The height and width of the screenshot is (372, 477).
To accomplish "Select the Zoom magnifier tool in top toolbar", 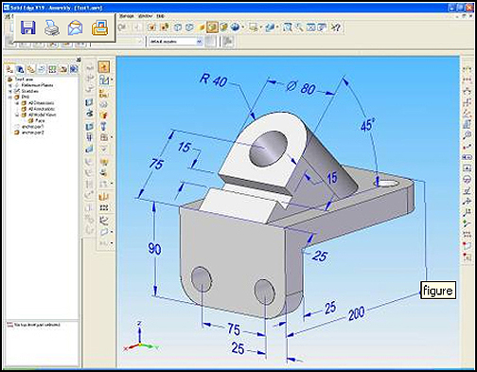I will (x=298, y=27).
